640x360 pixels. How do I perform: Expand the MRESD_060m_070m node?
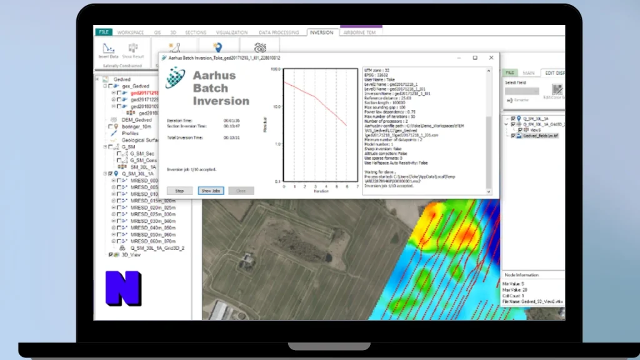pos(114,241)
